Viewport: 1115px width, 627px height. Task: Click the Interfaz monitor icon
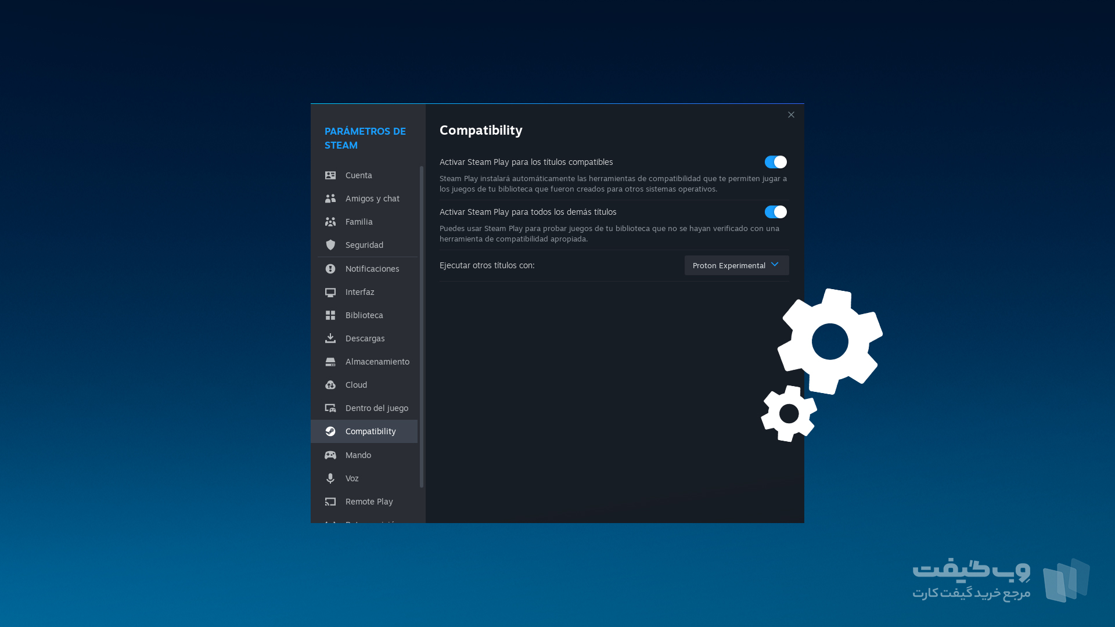click(x=330, y=292)
